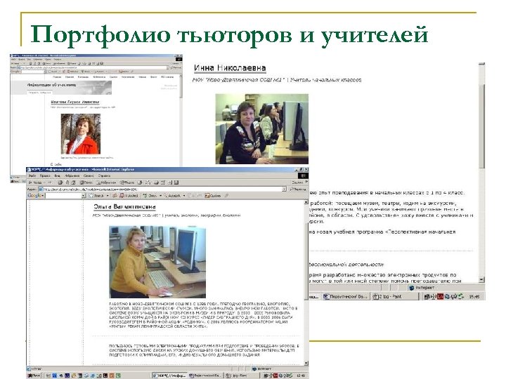Screen dimensions: 506x379
Task: Click the Internet Explorer taskbar button on front taskbar
Action: click(170, 375)
